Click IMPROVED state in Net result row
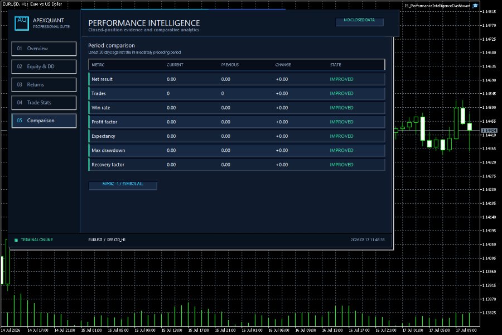Screen dimensions: 502x335 coord(341,79)
